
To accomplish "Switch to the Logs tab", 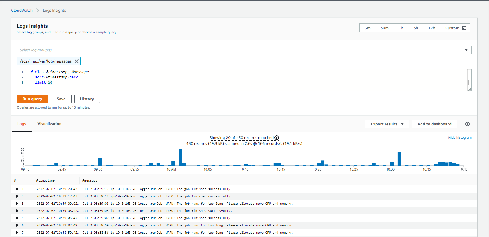I will click(22, 124).
